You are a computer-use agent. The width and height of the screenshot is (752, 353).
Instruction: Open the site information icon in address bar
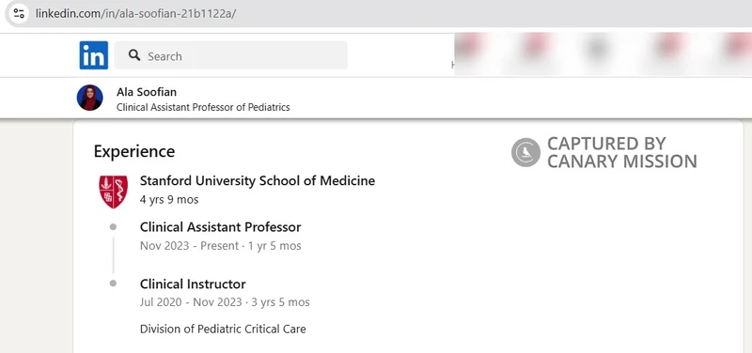point(19,13)
